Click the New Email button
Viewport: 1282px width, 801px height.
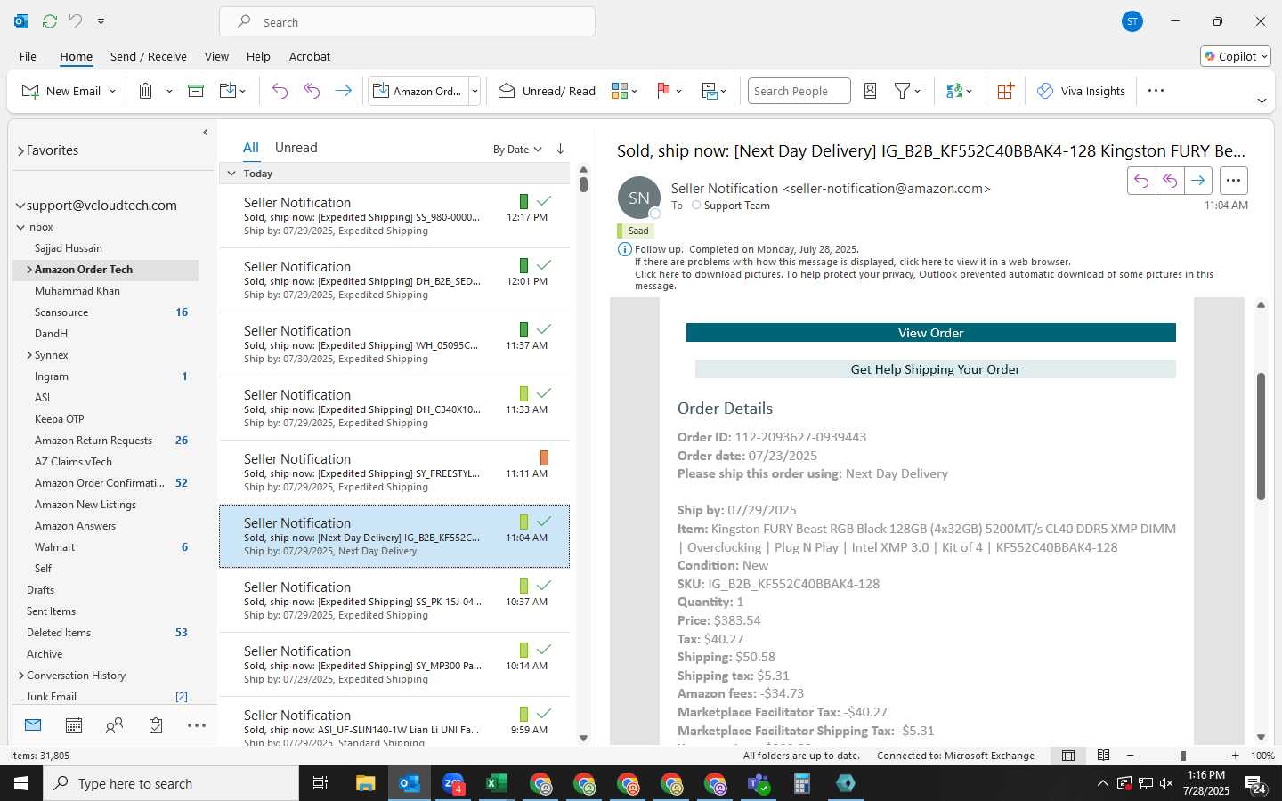[61, 91]
